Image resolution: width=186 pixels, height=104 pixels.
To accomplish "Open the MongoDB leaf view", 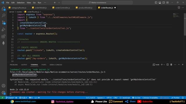I will click(3, 43).
